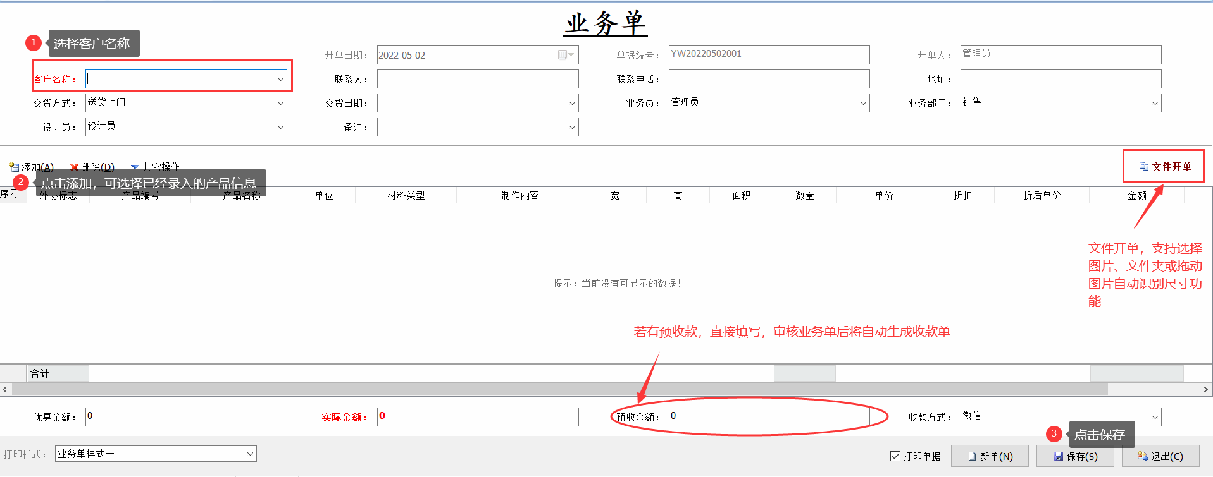The height and width of the screenshot is (477, 1213).
Task: Click the horizontal scrollbar left arrow
Action: pyautogui.click(x=5, y=390)
